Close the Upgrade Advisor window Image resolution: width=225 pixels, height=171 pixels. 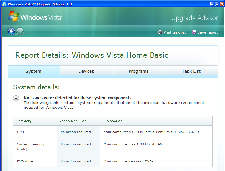click(x=222, y=4)
